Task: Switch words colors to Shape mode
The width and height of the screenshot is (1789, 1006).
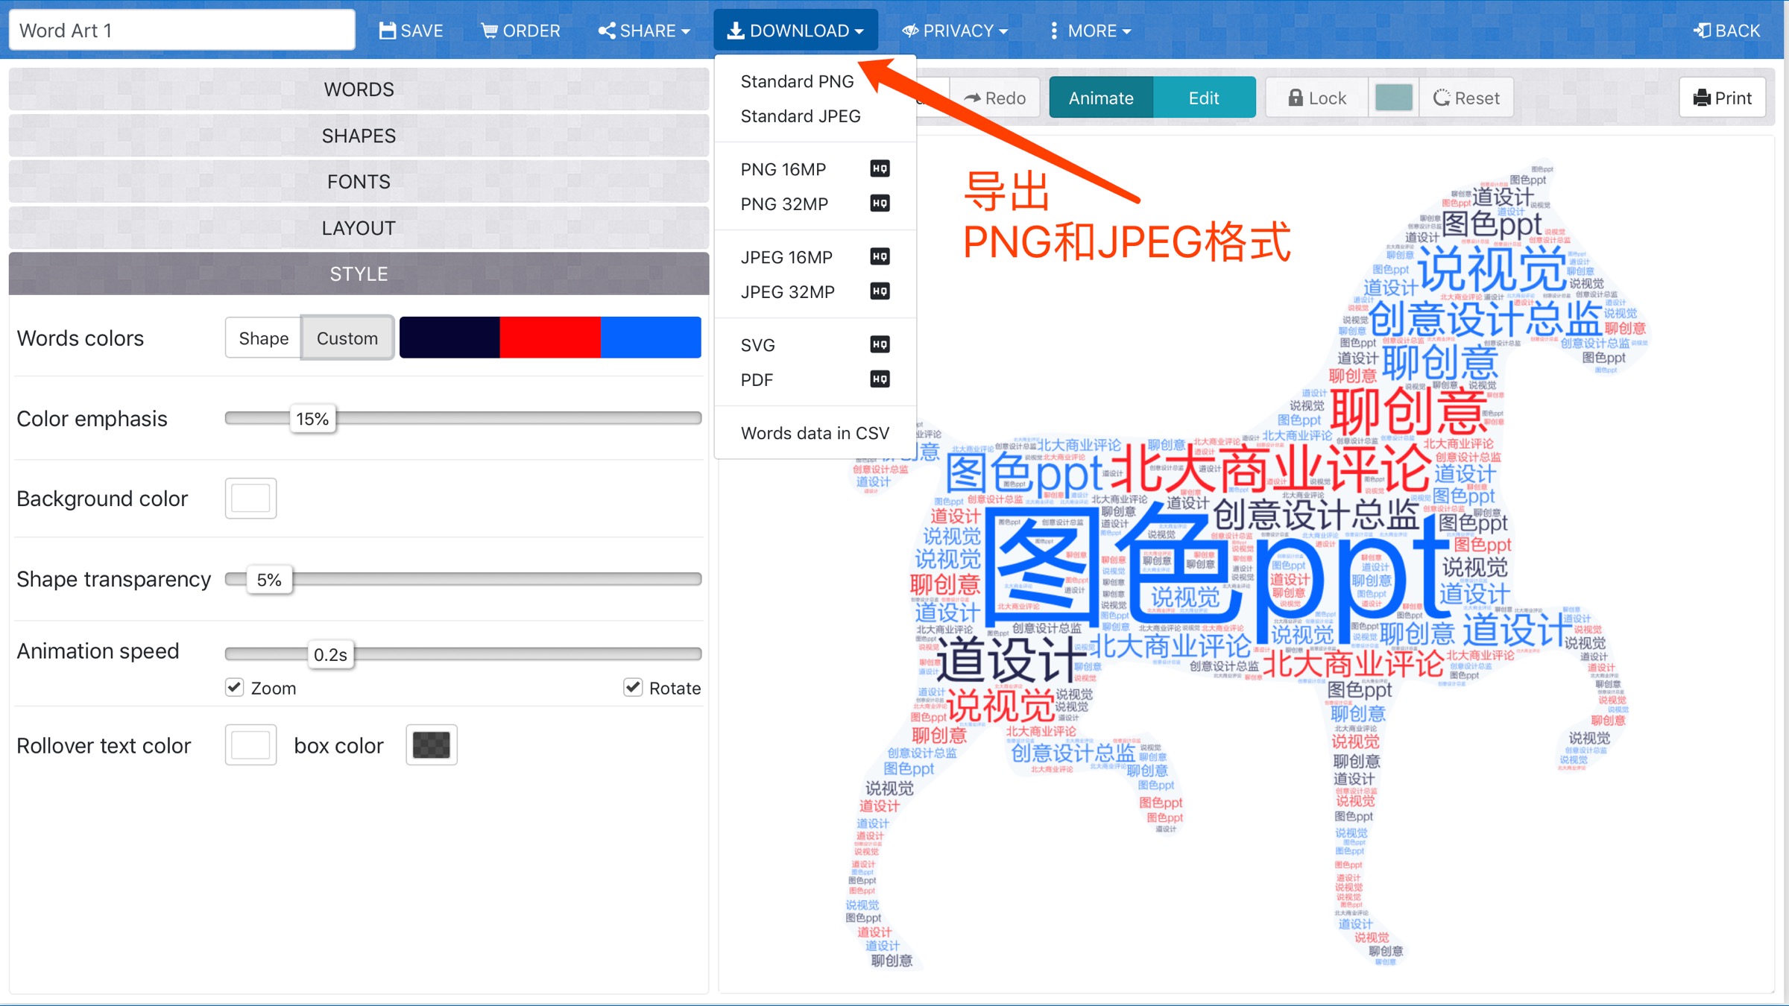Action: (263, 338)
